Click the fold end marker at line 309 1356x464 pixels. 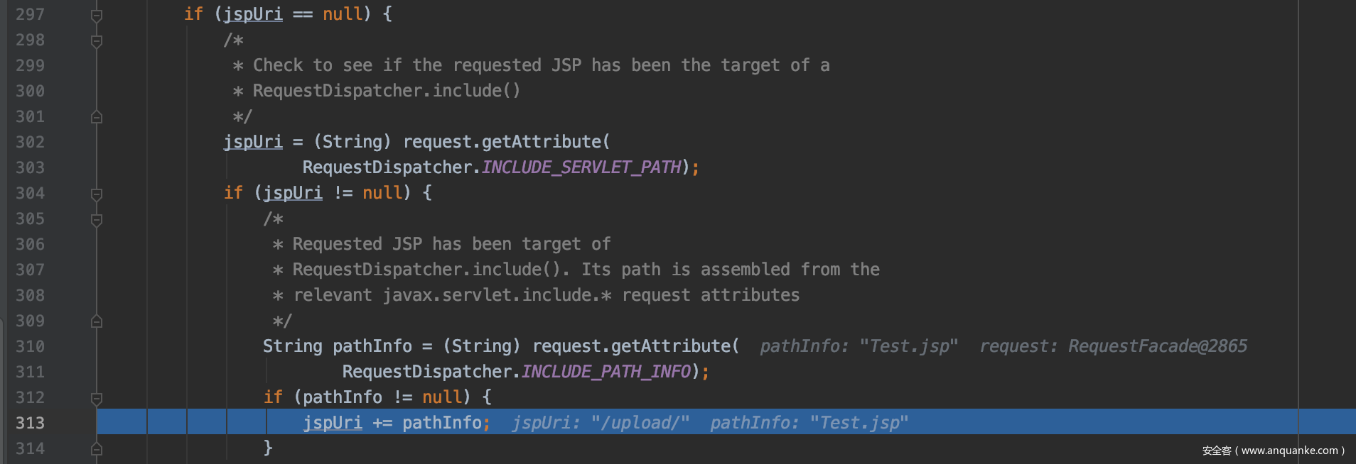[x=97, y=321]
